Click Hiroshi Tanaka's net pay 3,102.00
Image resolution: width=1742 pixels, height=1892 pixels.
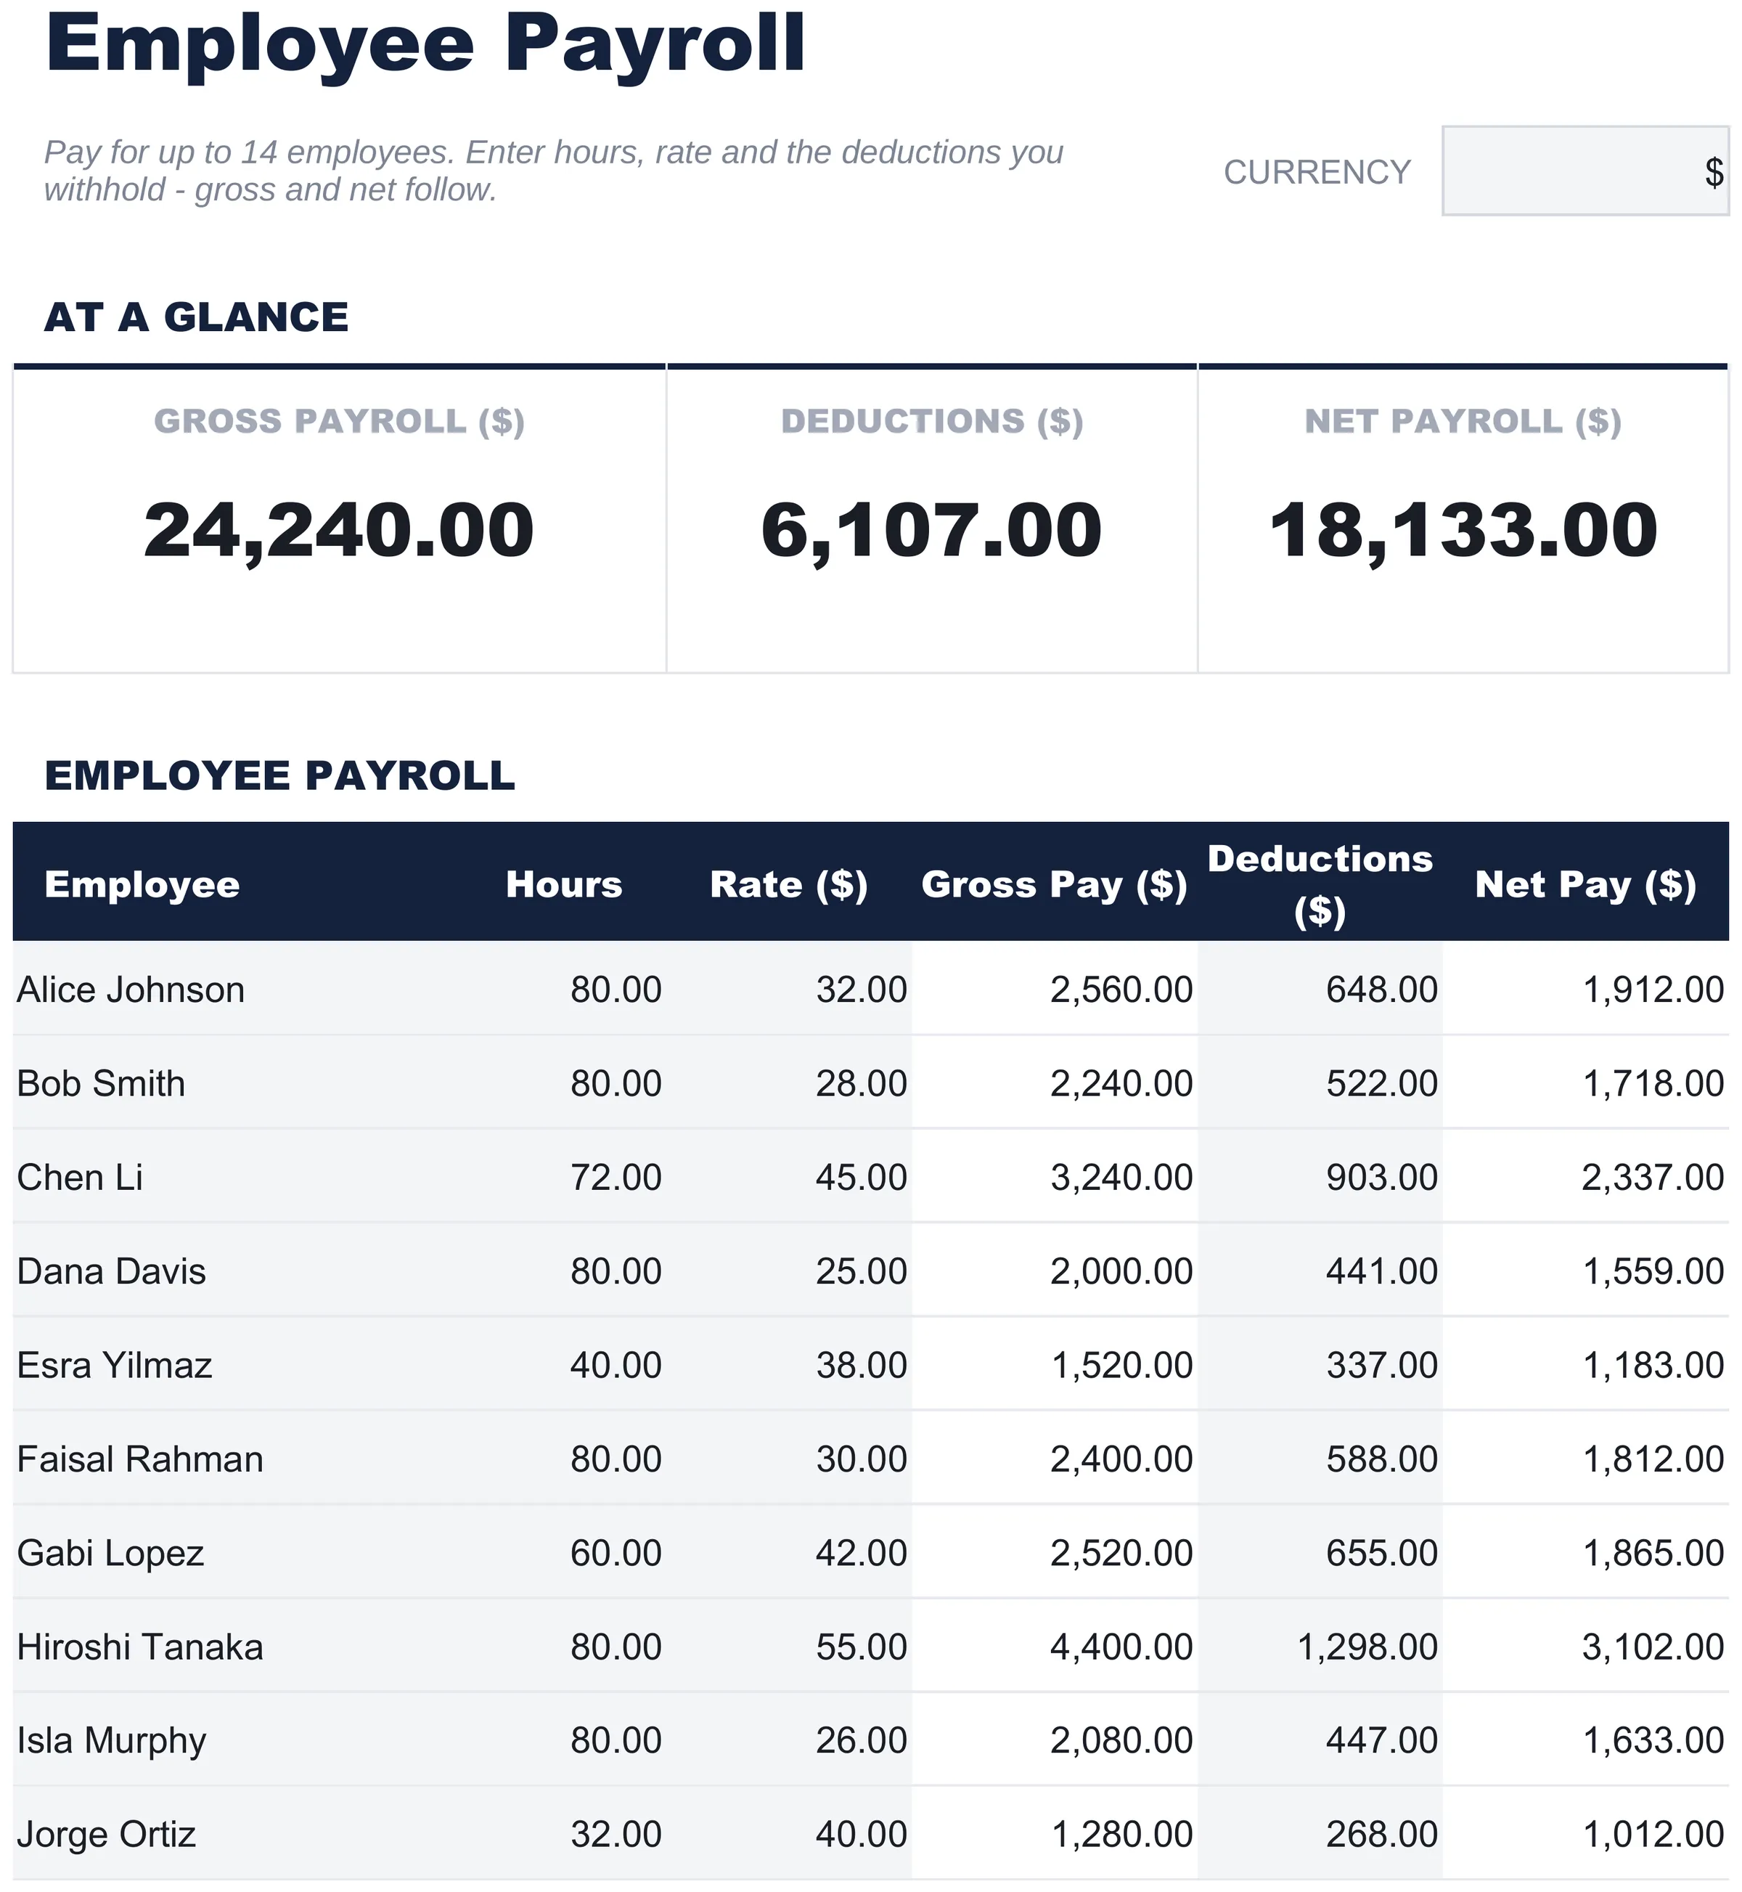pos(1653,1647)
